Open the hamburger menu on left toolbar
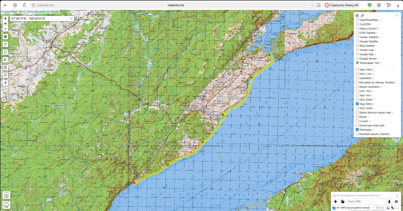403x211 pixels. point(5,37)
